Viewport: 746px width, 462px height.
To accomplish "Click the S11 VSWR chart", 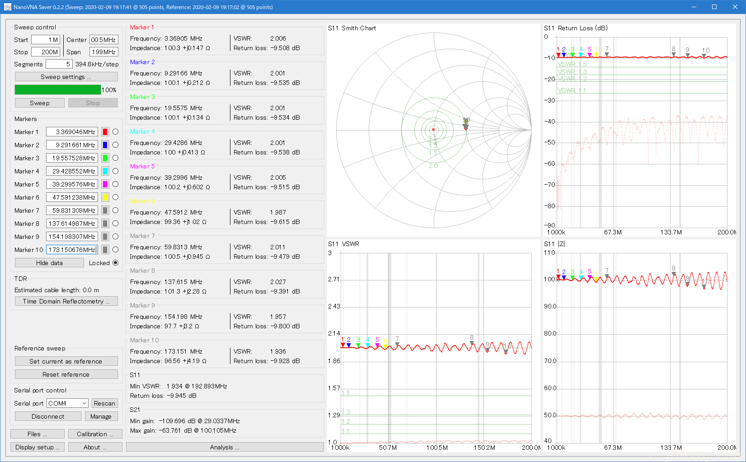I will [x=434, y=345].
